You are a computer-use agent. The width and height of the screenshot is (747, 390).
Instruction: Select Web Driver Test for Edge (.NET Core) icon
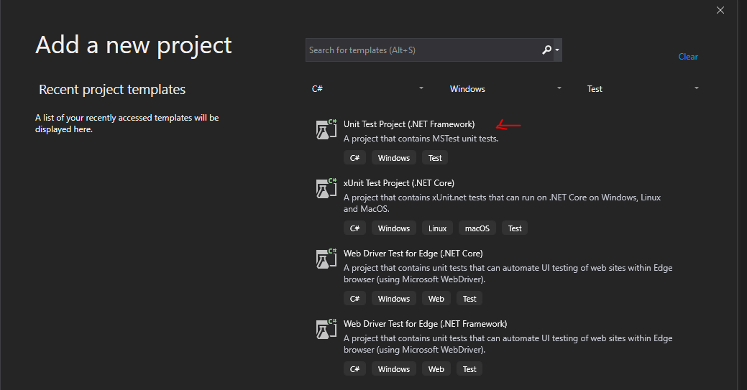click(x=326, y=259)
